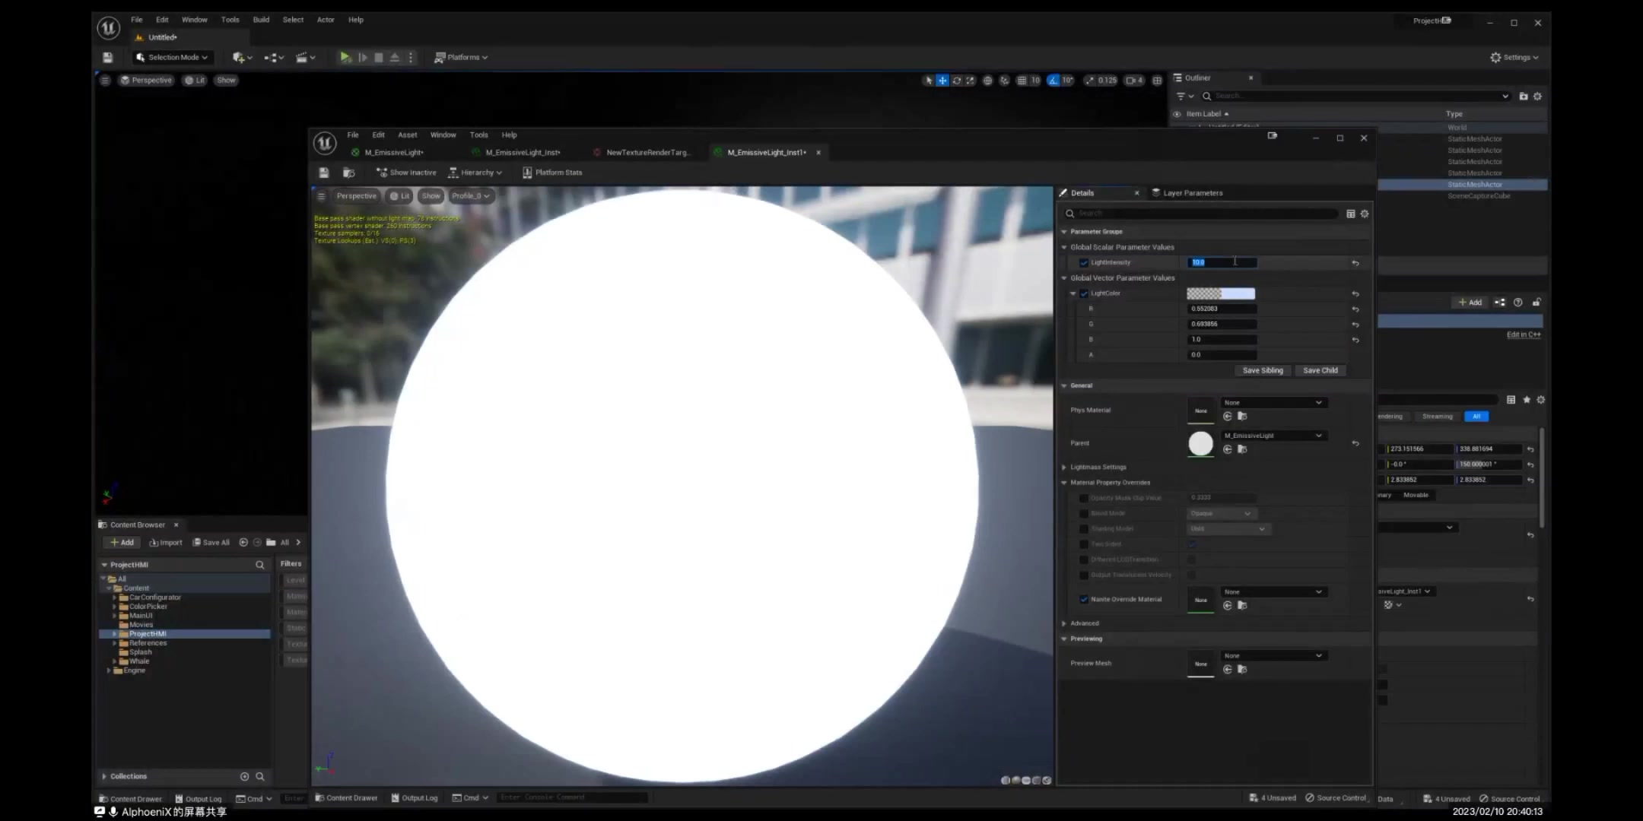Click the Show Inactive icon in material toolbar

click(x=382, y=173)
